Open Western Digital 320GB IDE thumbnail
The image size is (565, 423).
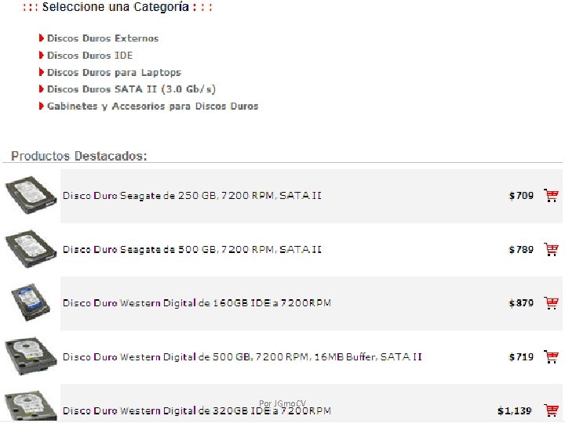(31, 407)
